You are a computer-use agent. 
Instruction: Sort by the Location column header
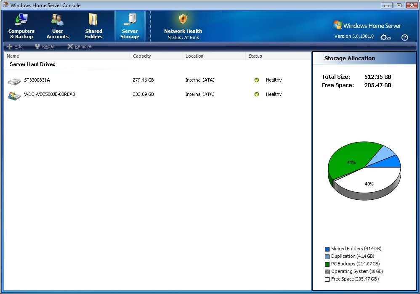214,56
